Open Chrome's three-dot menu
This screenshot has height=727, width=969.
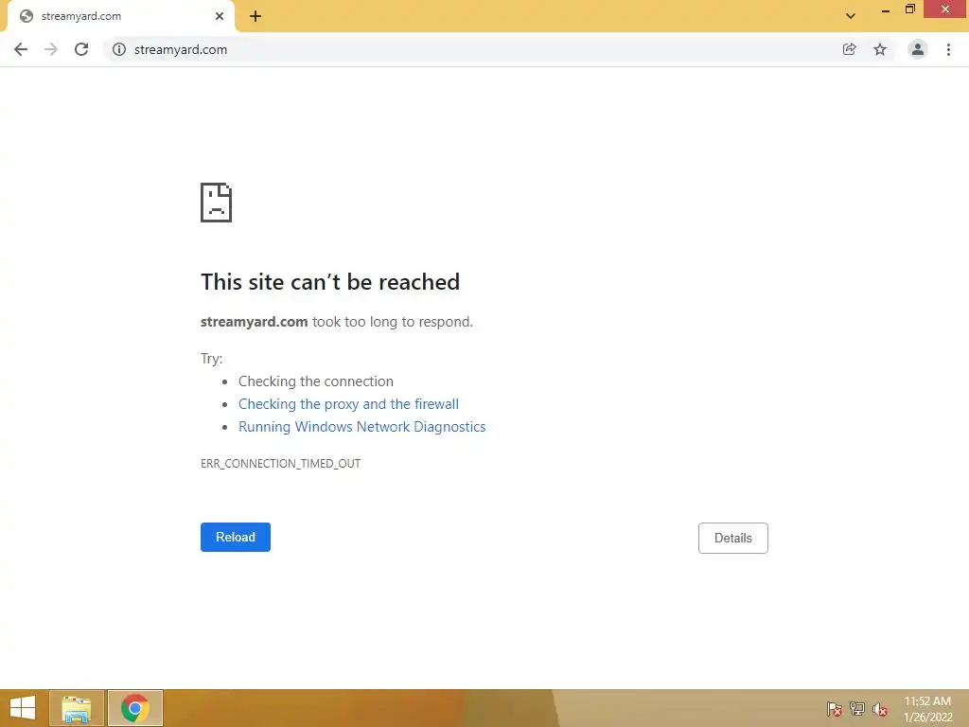point(948,49)
